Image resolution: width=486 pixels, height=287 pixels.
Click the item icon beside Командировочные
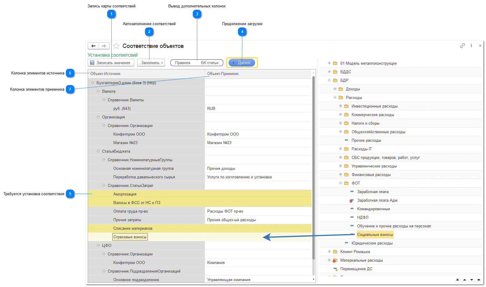(x=352, y=209)
